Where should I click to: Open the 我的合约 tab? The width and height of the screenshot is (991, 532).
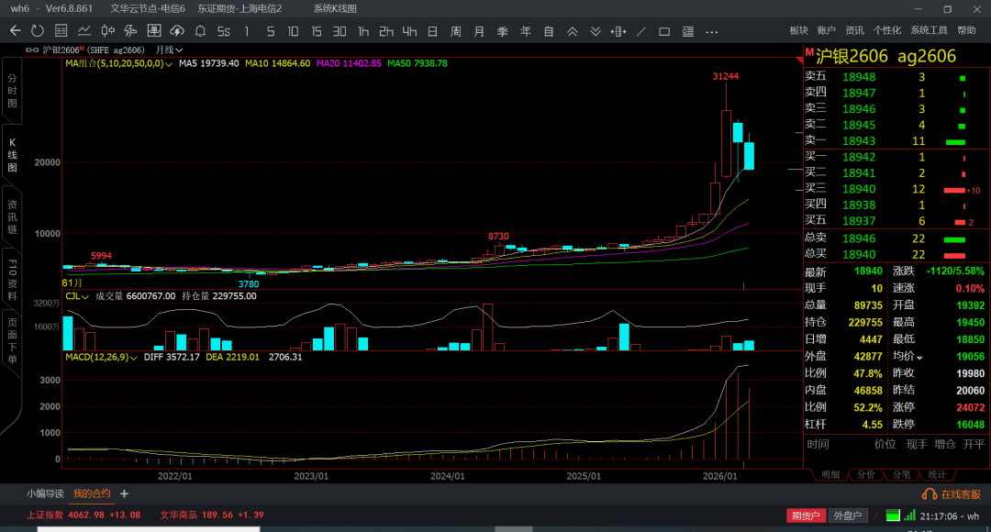pyautogui.click(x=92, y=493)
